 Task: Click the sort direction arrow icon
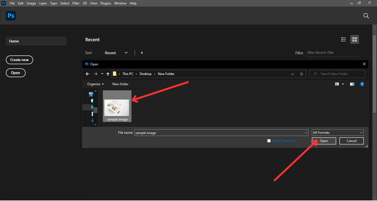[x=142, y=53]
